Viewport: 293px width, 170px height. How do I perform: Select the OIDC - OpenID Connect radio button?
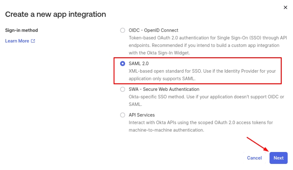(123, 31)
